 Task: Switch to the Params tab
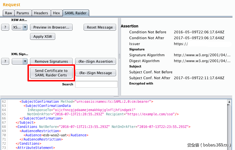coord(23,13)
